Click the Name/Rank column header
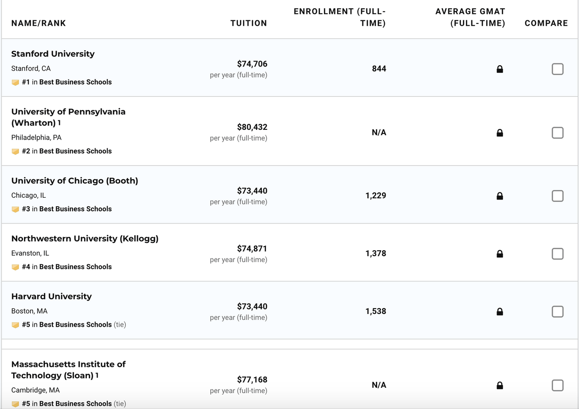The image size is (579, 409). 38,23
